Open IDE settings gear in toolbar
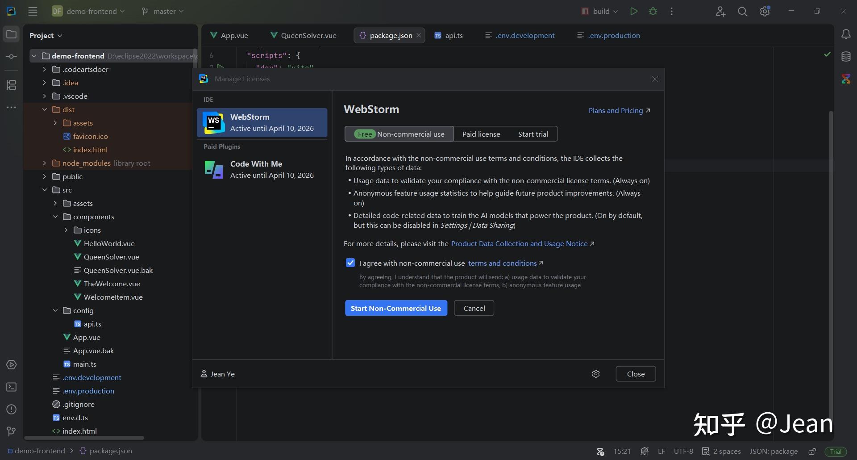Viewport: 857px width, 460px height. [x=765, y=11]
